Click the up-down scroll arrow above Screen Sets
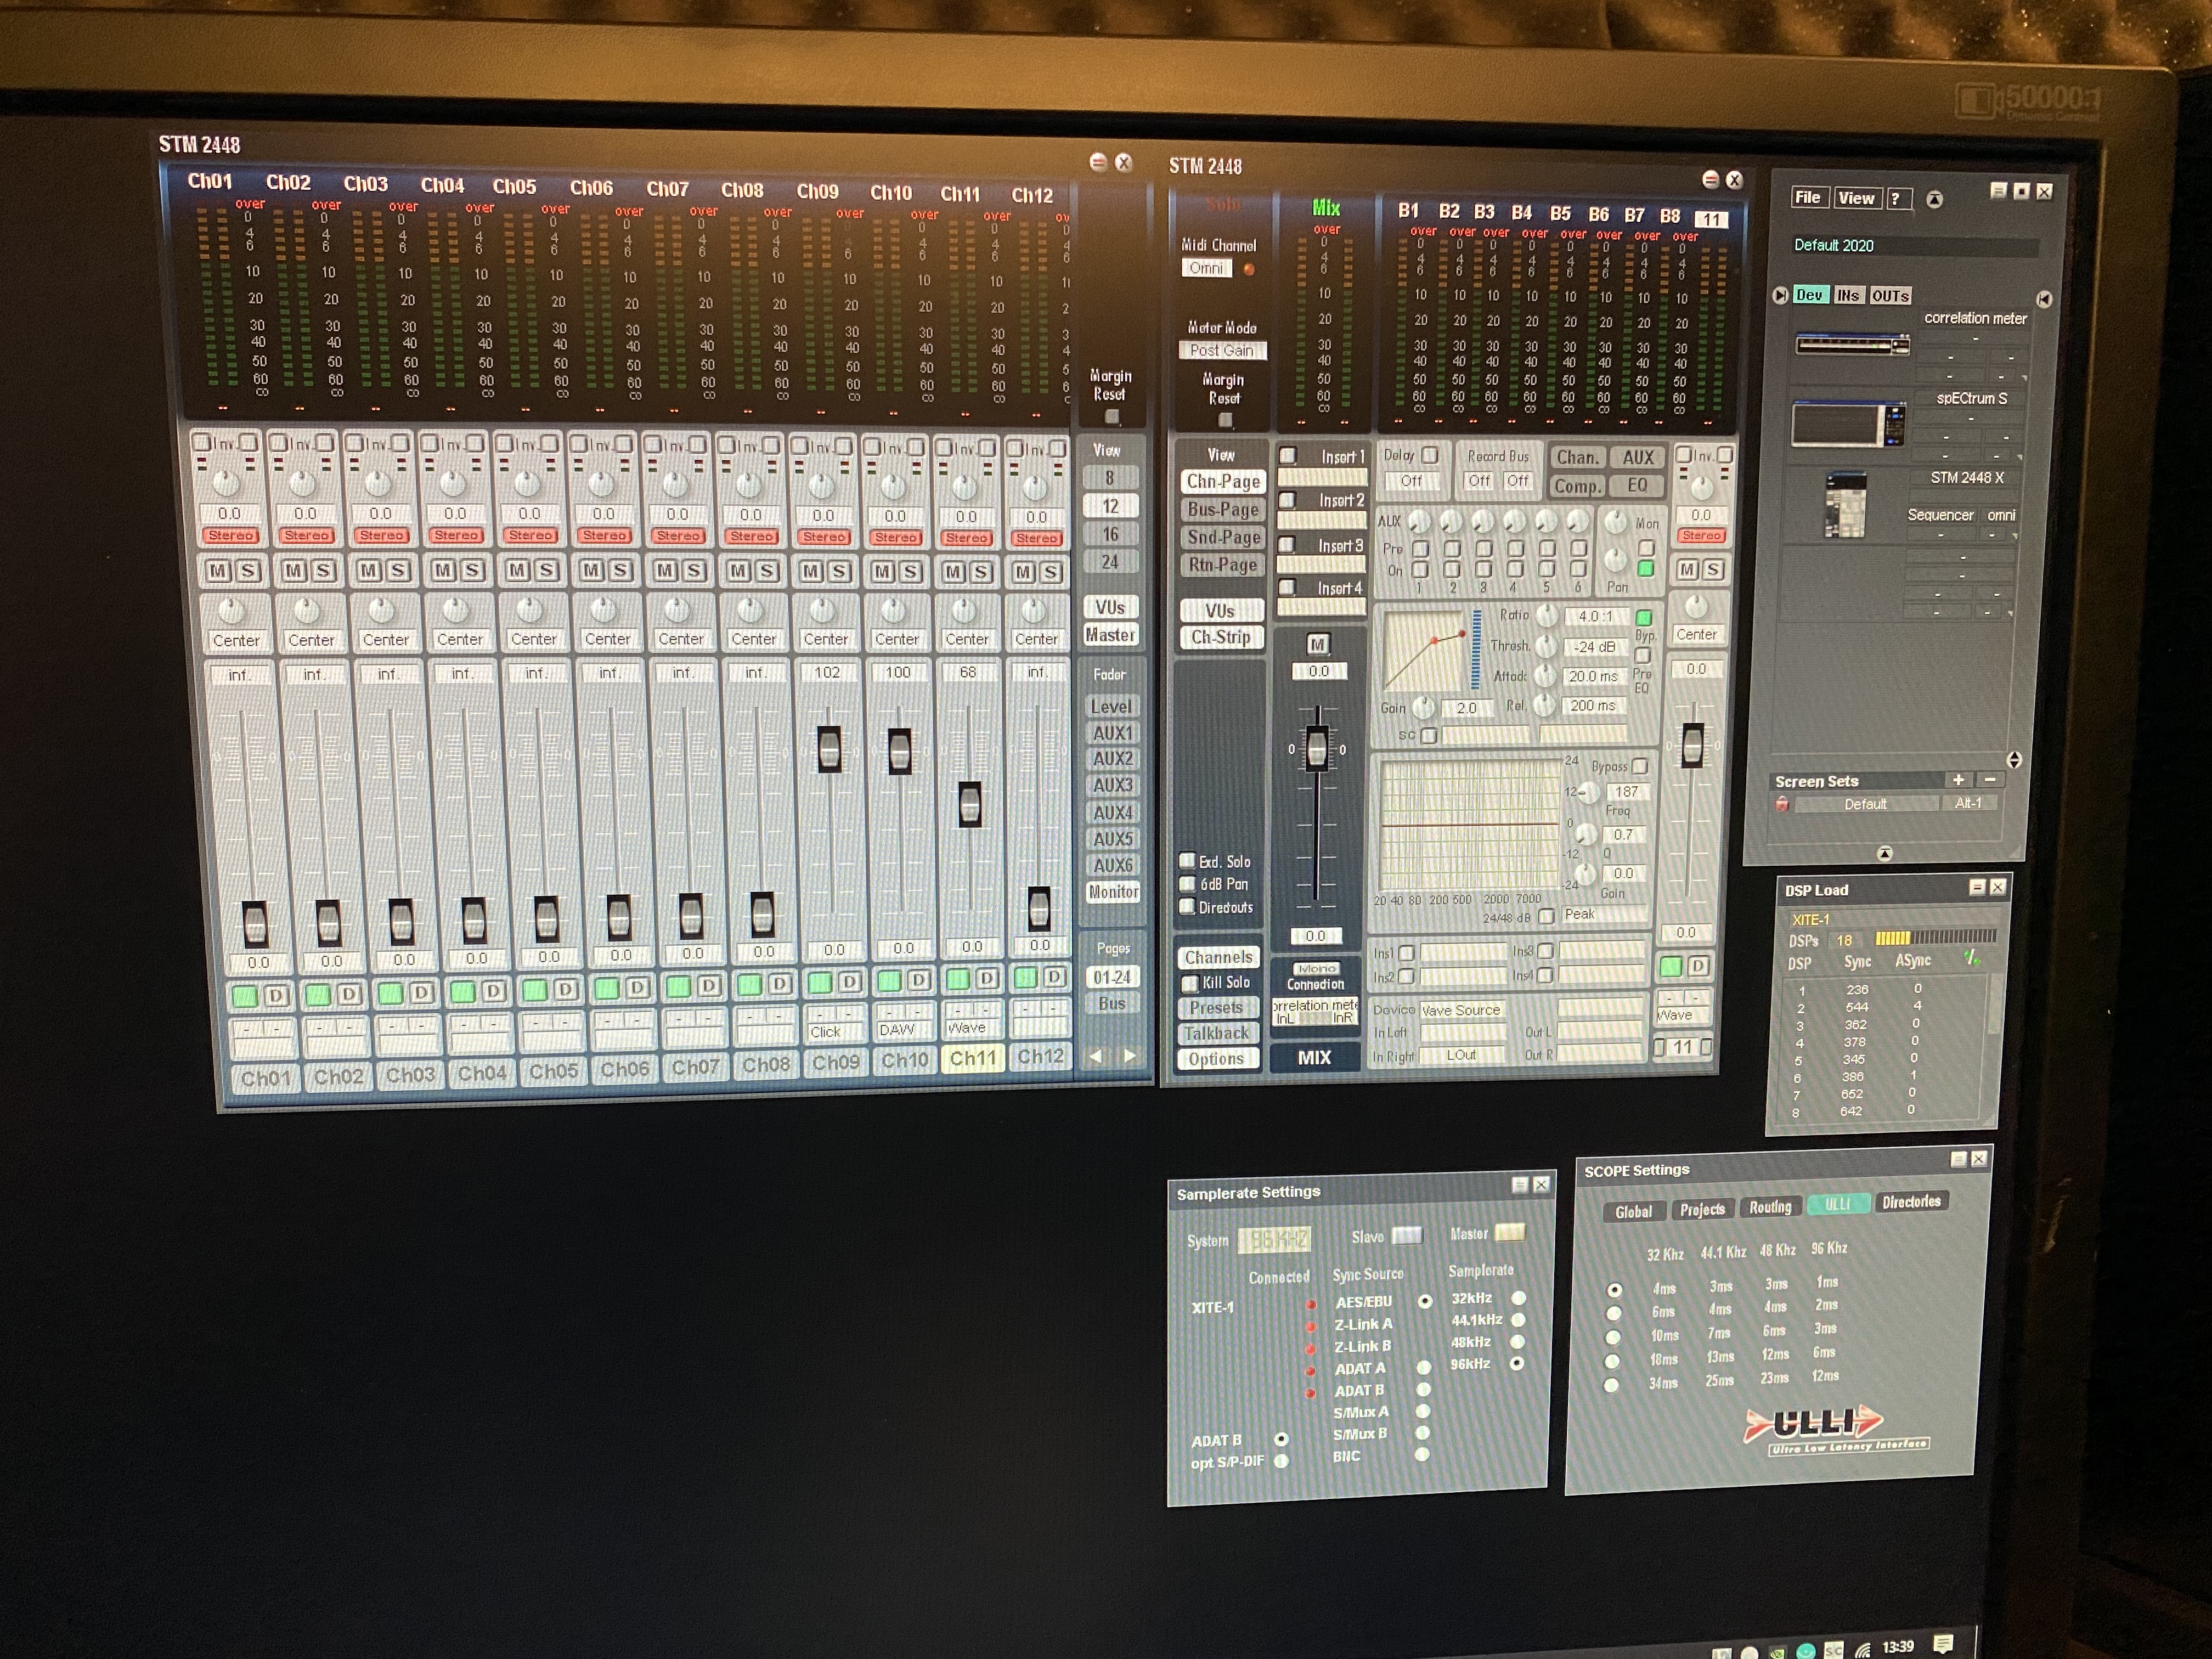Image resolution: width=2212 pixels, height=1659 pixels. click(2014, 760)
